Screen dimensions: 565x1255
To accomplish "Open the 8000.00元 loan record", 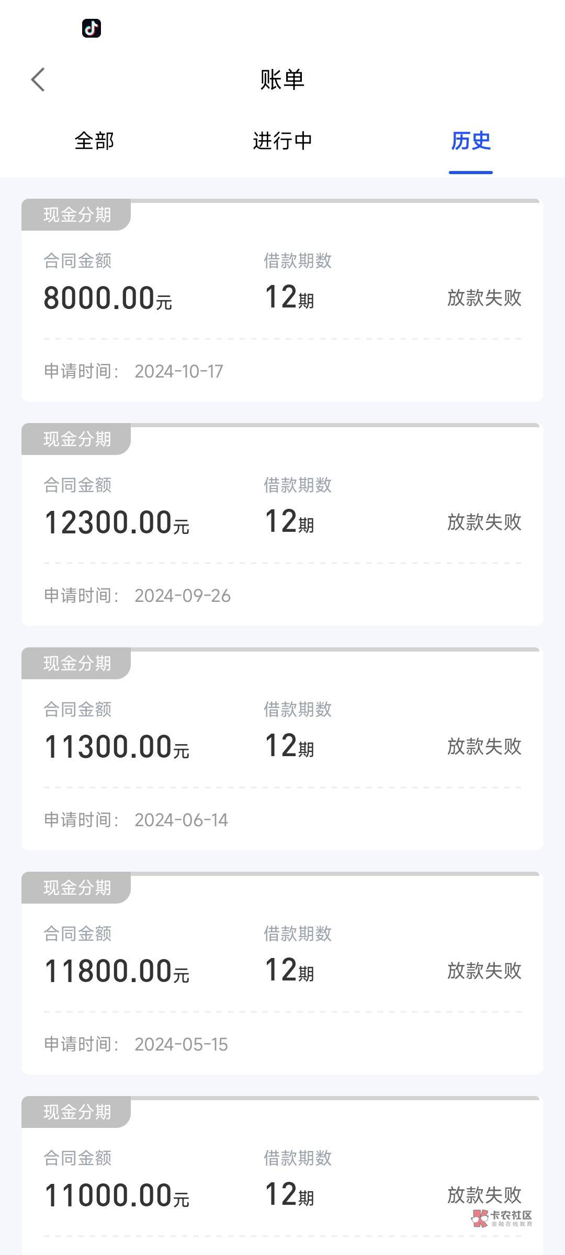I will (x=282, y=301).
